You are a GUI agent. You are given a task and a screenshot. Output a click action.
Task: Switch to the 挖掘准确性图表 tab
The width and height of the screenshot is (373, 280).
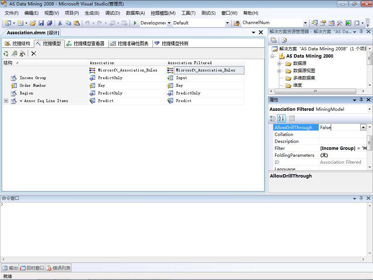pyautogui.click(x=129, y=43)
